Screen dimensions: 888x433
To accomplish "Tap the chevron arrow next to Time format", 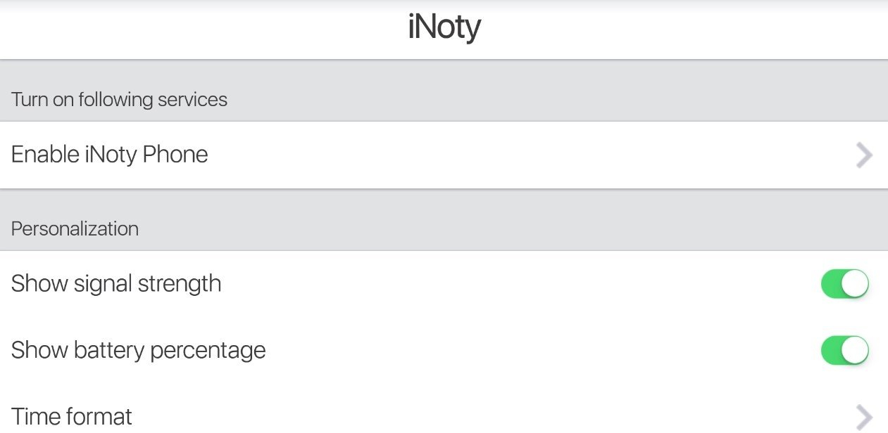I will 864,417.
